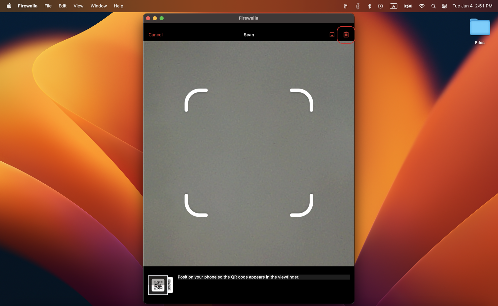The width and height of the screenshot is (498, 306).
Task: Maximize the Firewalla window with green button
Action: tap(162, 18)
